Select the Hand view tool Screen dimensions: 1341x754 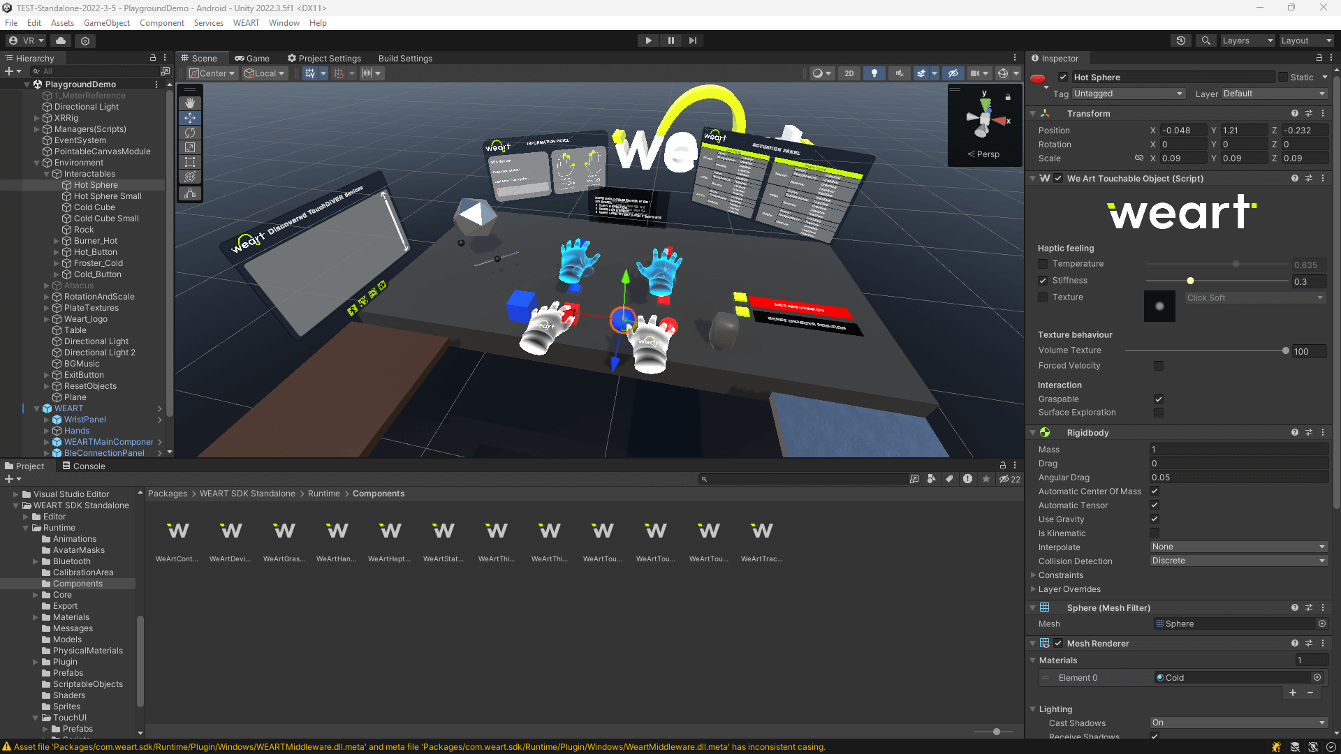[189, 103]
